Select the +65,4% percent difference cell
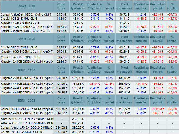179x134 pixels. point(172,109)
